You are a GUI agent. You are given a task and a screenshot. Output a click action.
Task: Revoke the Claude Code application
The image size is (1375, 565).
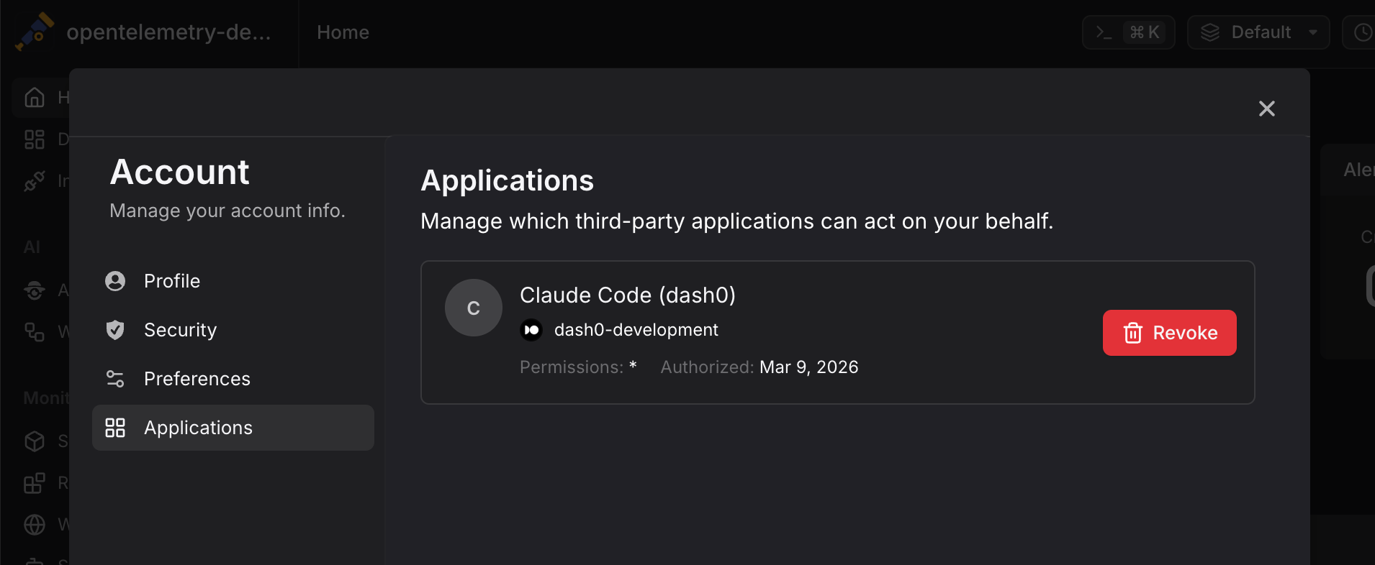pyautogui.click(x=1168, y=333)
